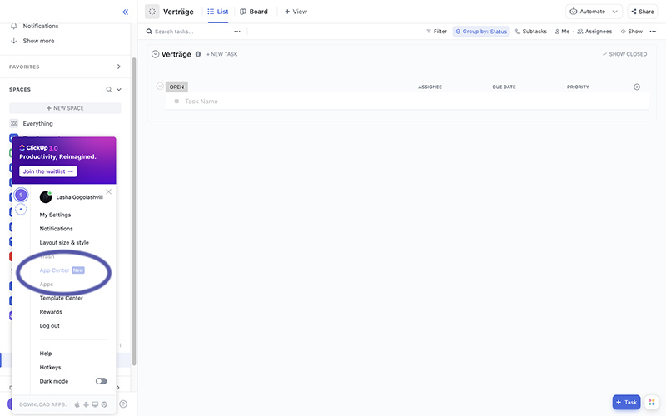Screen dimensions: 666x416
Task: Open Template Center
Action: click(x=61, y=298)
